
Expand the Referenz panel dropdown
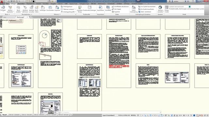pyautogui.click(x=57, y=14)
